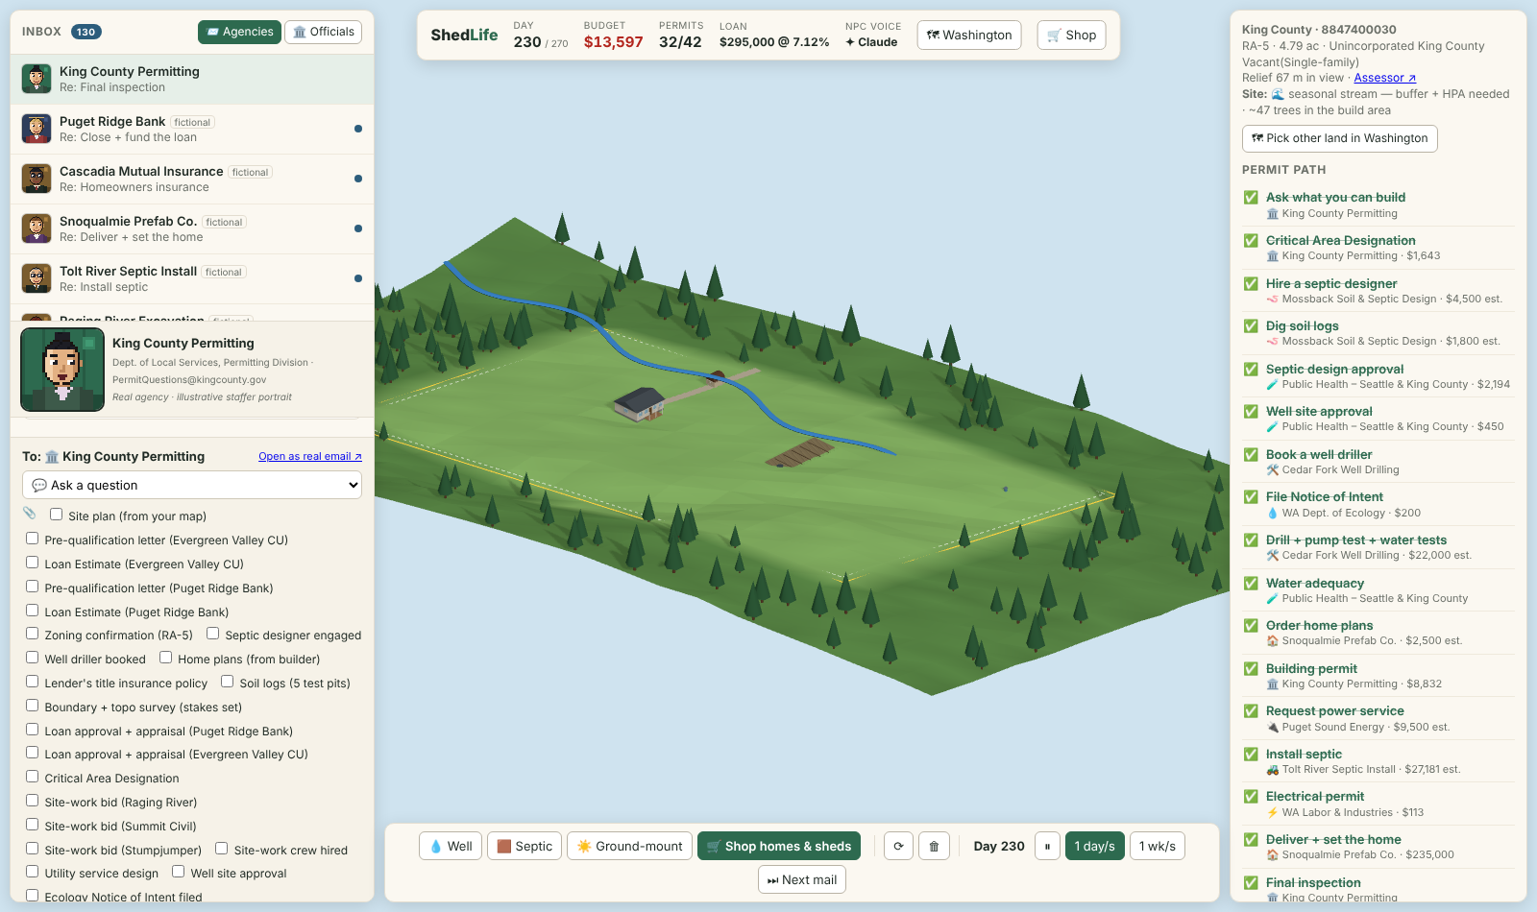Image resolution: width=1537 pixels, height=912 pixels.
Task: Switch to the Agencies inbox tab
Action: [x=239, y=32]
